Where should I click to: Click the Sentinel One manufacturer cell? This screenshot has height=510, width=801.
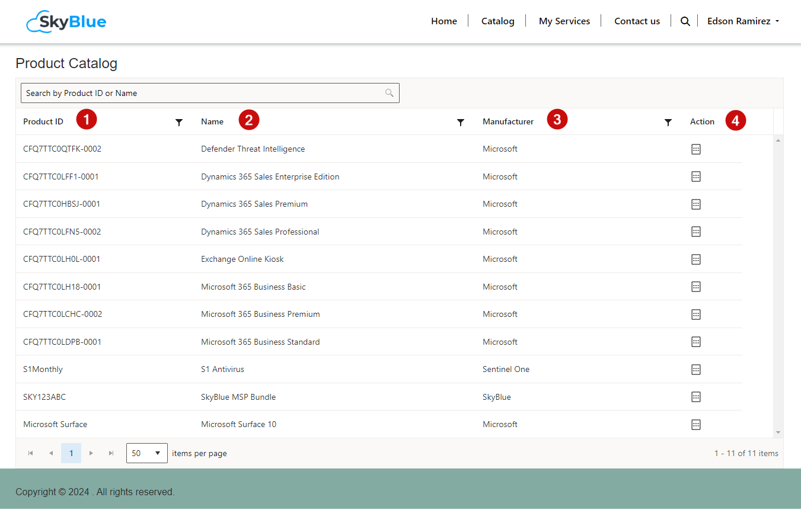[x=506, y=370]
